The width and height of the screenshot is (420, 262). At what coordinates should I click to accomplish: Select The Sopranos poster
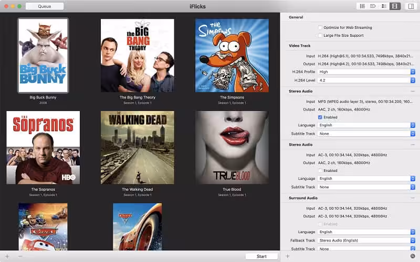(43, 148)
